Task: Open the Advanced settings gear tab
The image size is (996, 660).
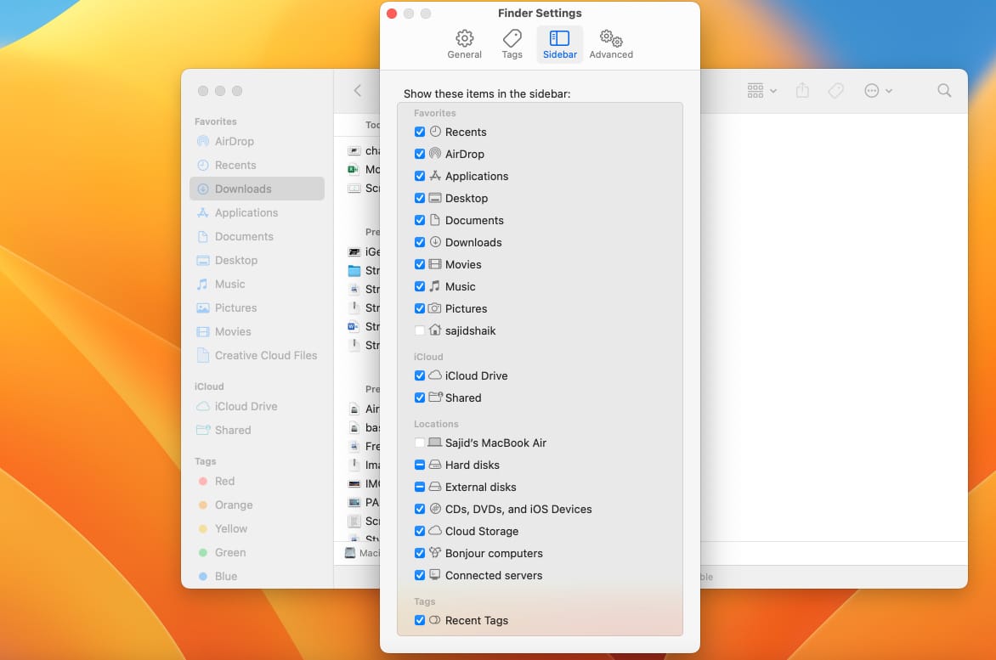Action: coord(611,44)
